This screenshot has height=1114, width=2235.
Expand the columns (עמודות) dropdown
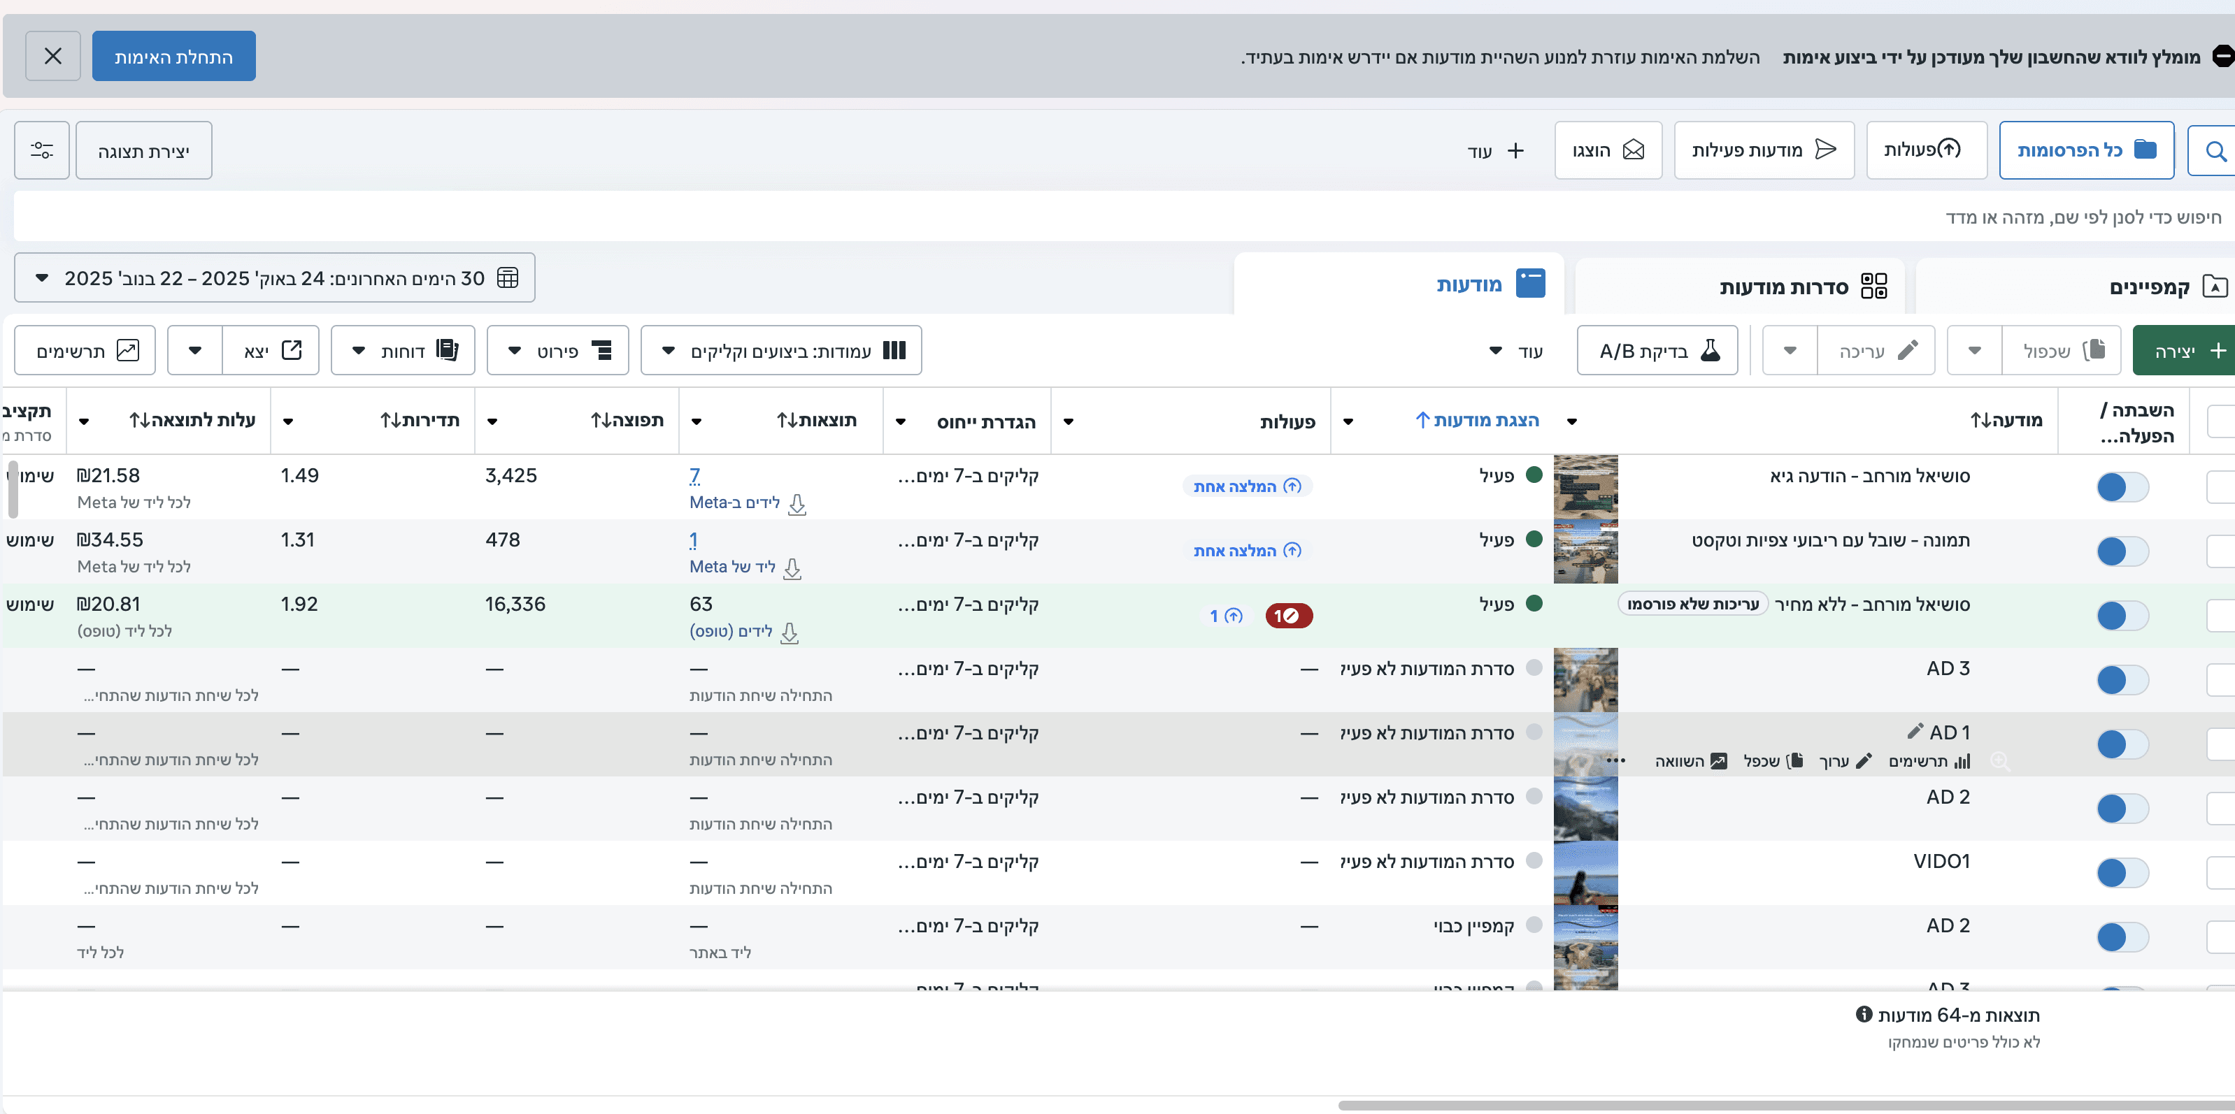pyautogui.click(x=780, y=351)
